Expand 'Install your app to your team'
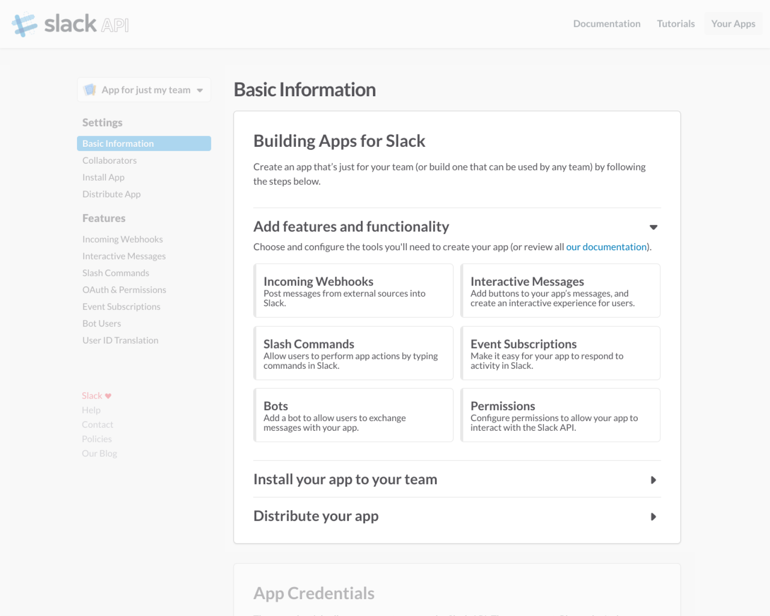 pyautogui.click(x=653, y=480)
